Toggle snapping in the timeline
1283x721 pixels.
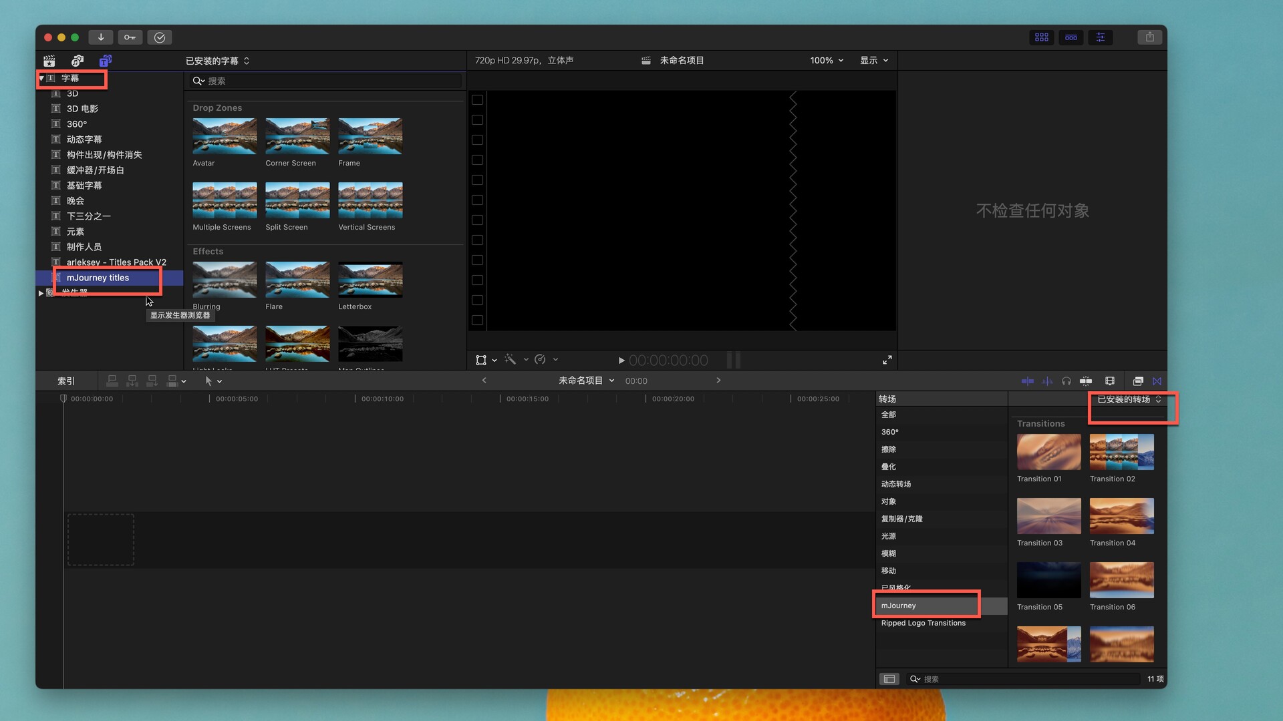pos(1086,381)
